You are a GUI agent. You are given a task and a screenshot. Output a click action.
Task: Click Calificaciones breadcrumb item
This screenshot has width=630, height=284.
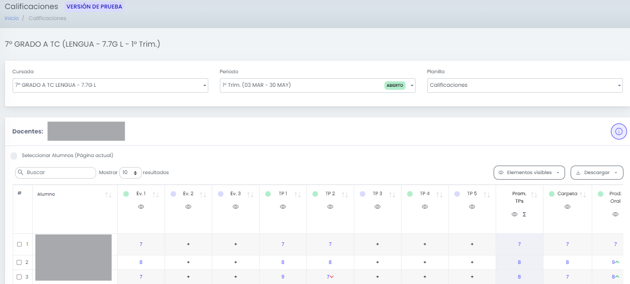pos(47,18)
